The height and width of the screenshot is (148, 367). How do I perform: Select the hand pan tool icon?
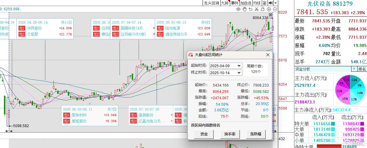[244, 9]
